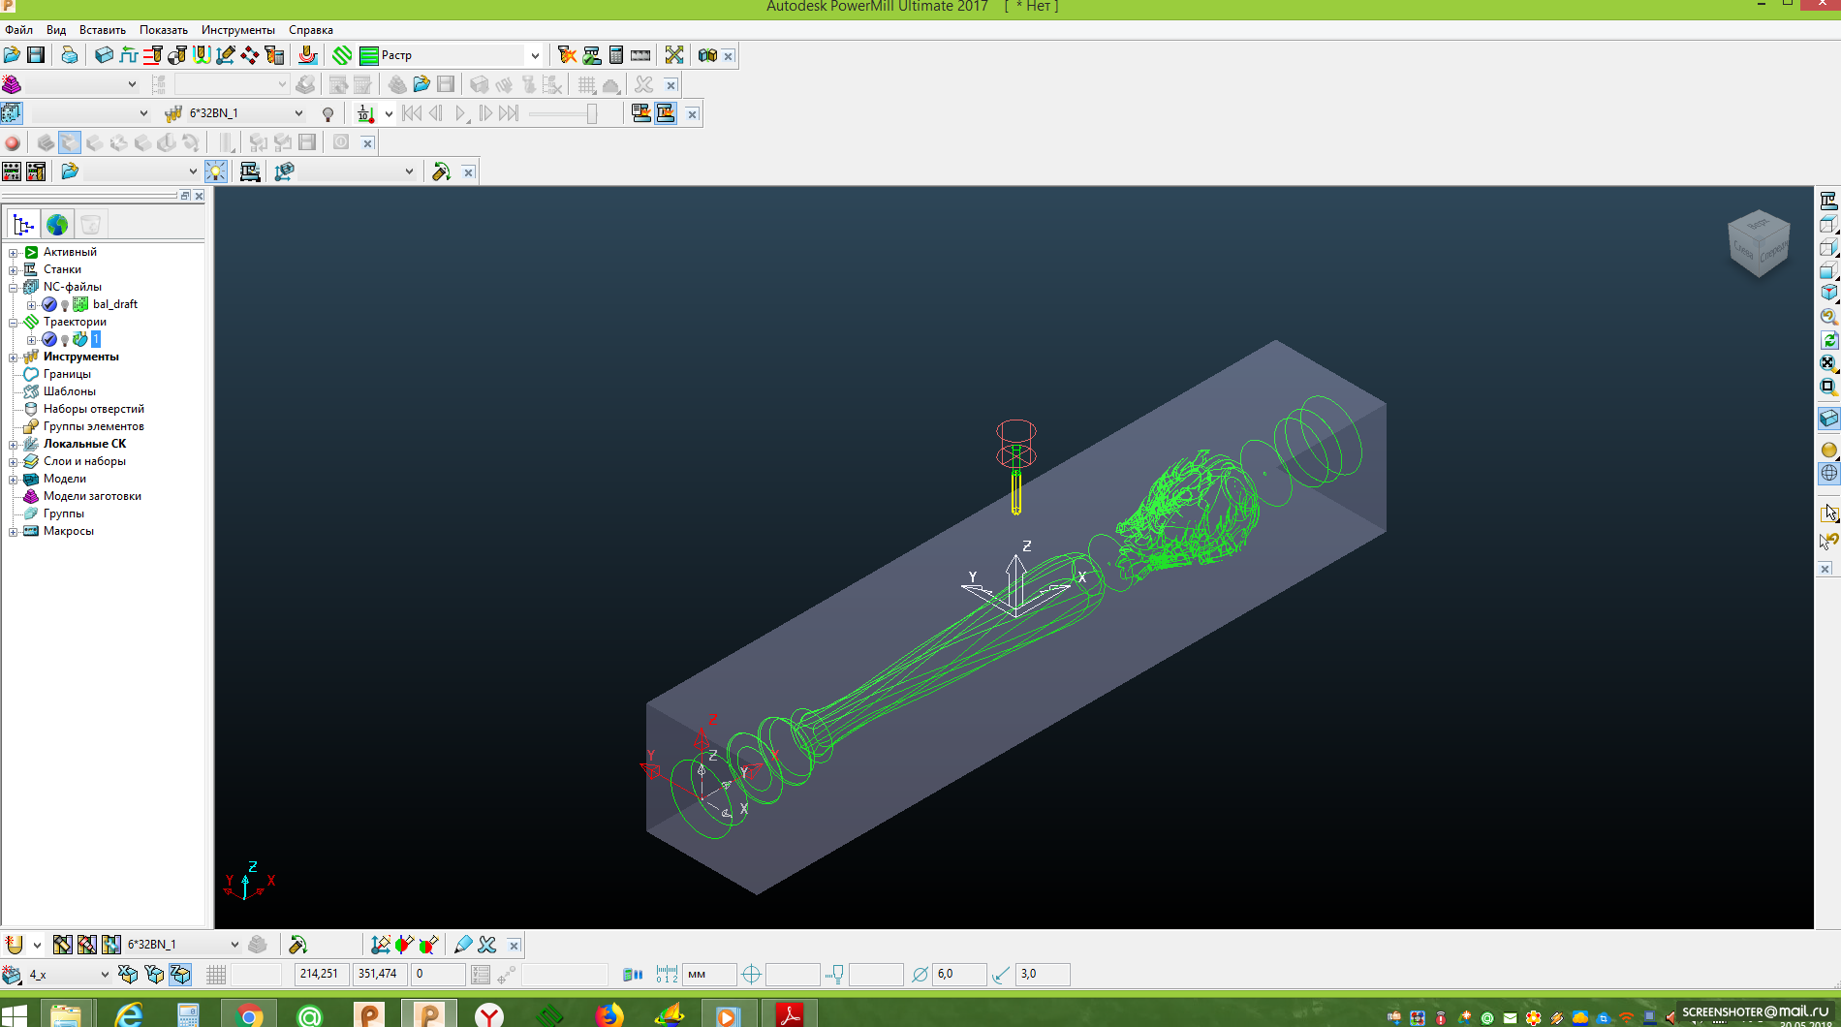
Task: Toggle the tool lightbulb next to 6*32BN_1
Action: [x=328, y=113]
